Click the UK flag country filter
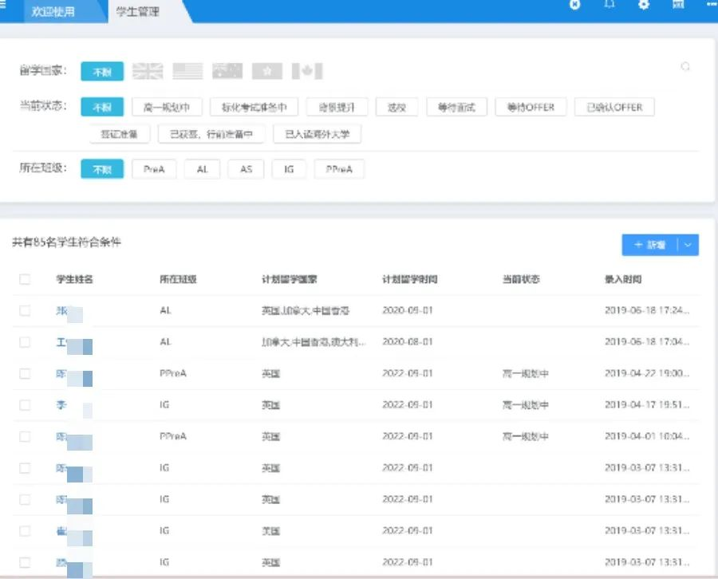Viewport: 718px width, 579px height. pos(147,71)
